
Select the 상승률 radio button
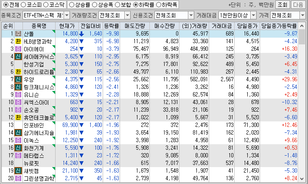(x=72, y=5)
